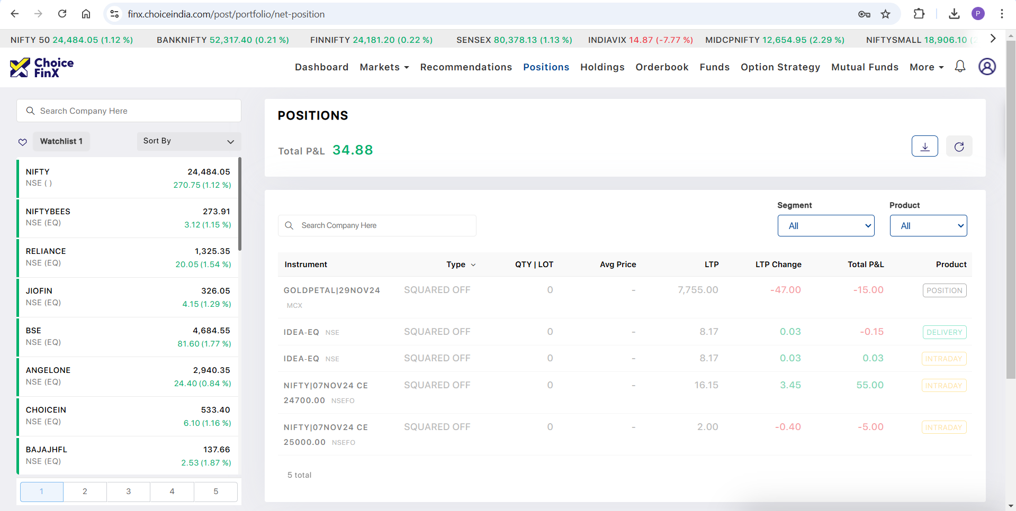This screenshot has width=1016, height=511.
Task: Click NIFTY 07NOV24 CE 24700.00 instrument
Action: (x=326, y=393)
